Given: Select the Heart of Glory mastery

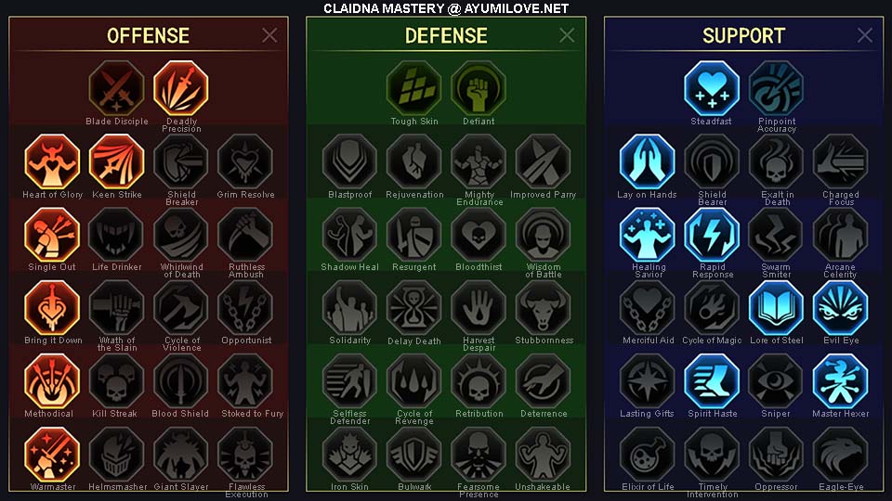Looking at the screenshot, I should pos(52,161).
